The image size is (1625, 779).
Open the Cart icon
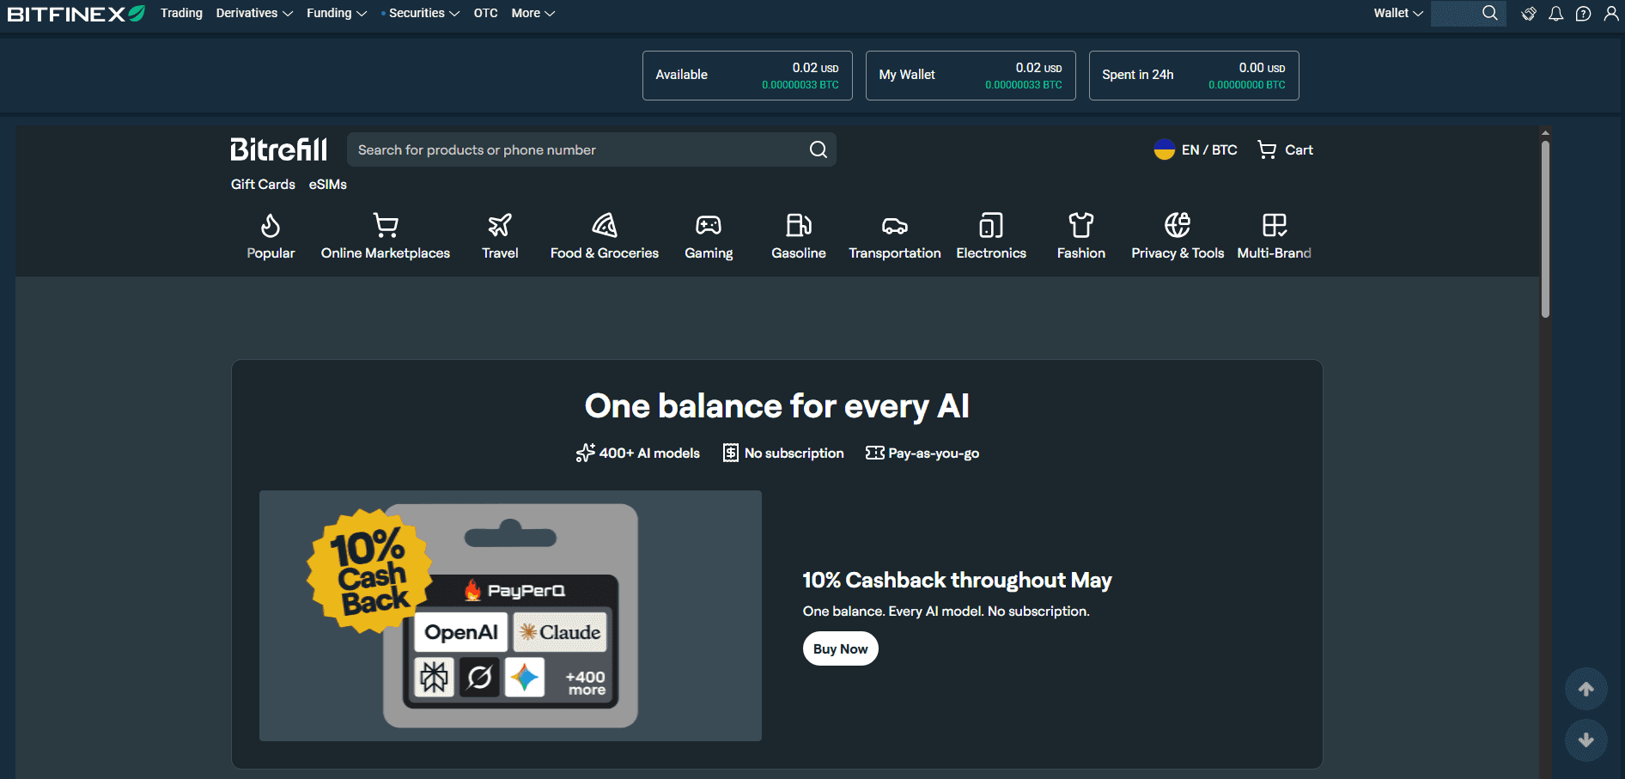[x=1267, y=149]
